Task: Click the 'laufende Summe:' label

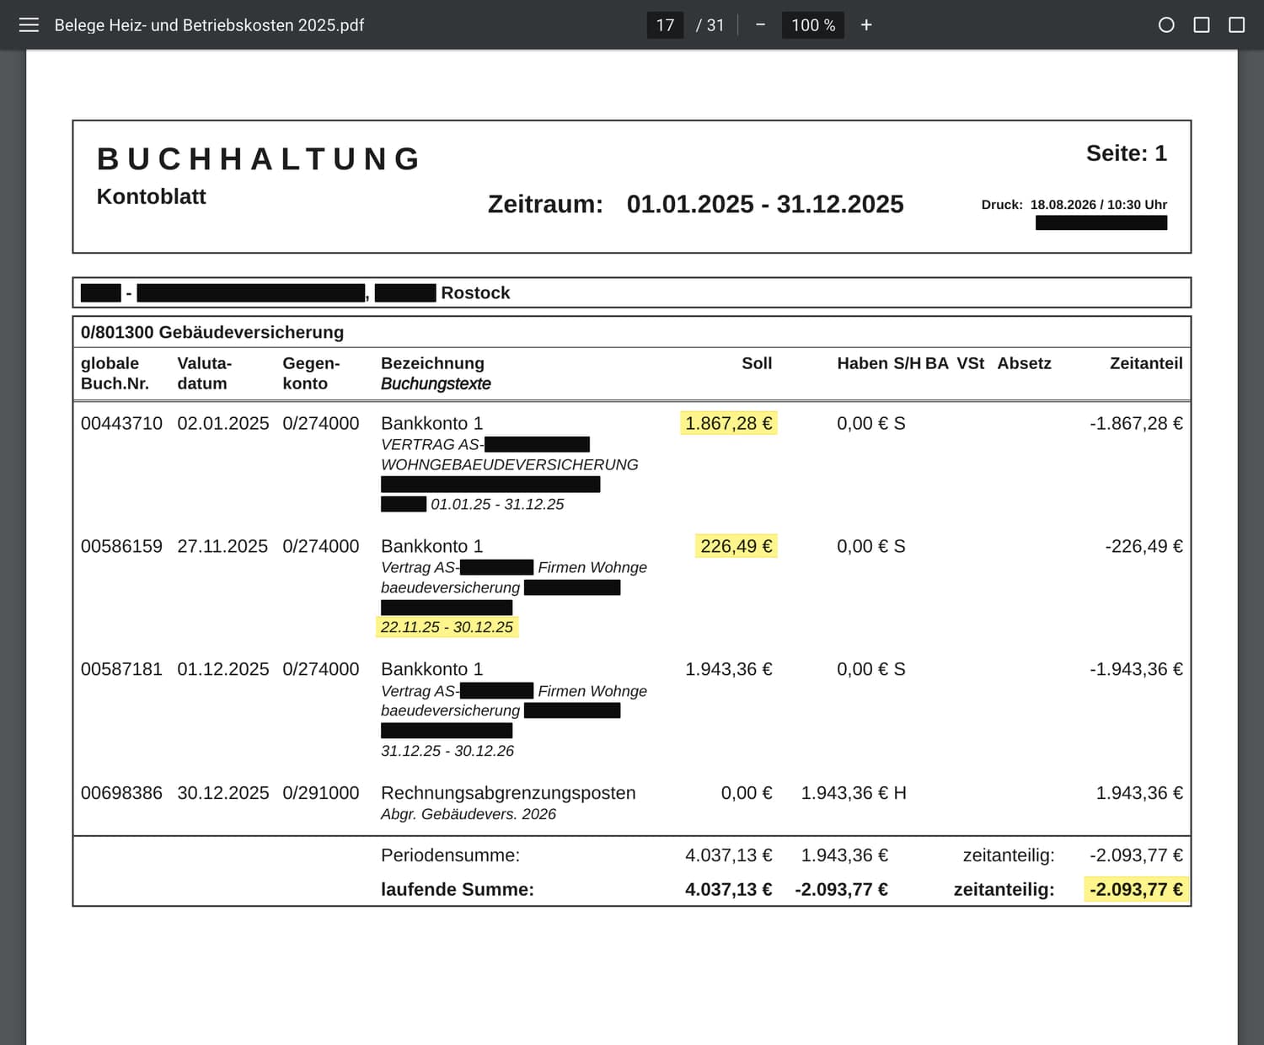Action: [x=458, y=889]
